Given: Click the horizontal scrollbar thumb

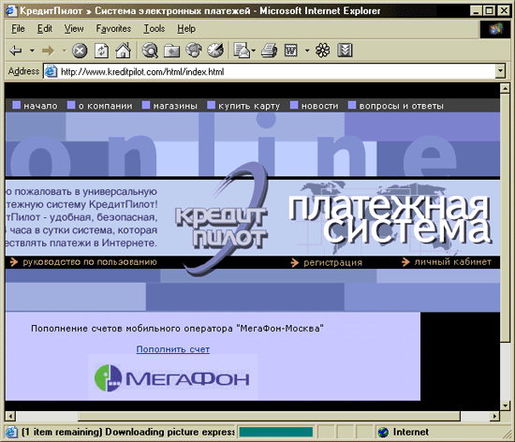Looking at the screenshot, I should [269, 417].
